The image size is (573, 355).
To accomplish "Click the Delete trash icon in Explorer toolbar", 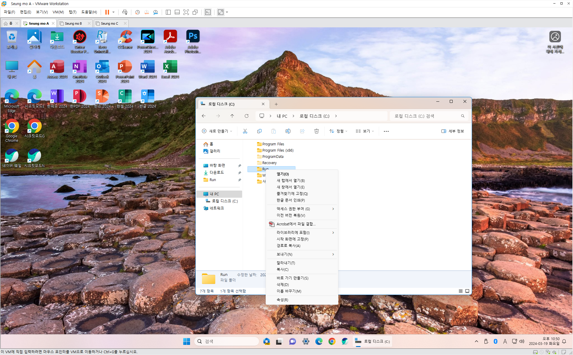I will pos(316,131).
